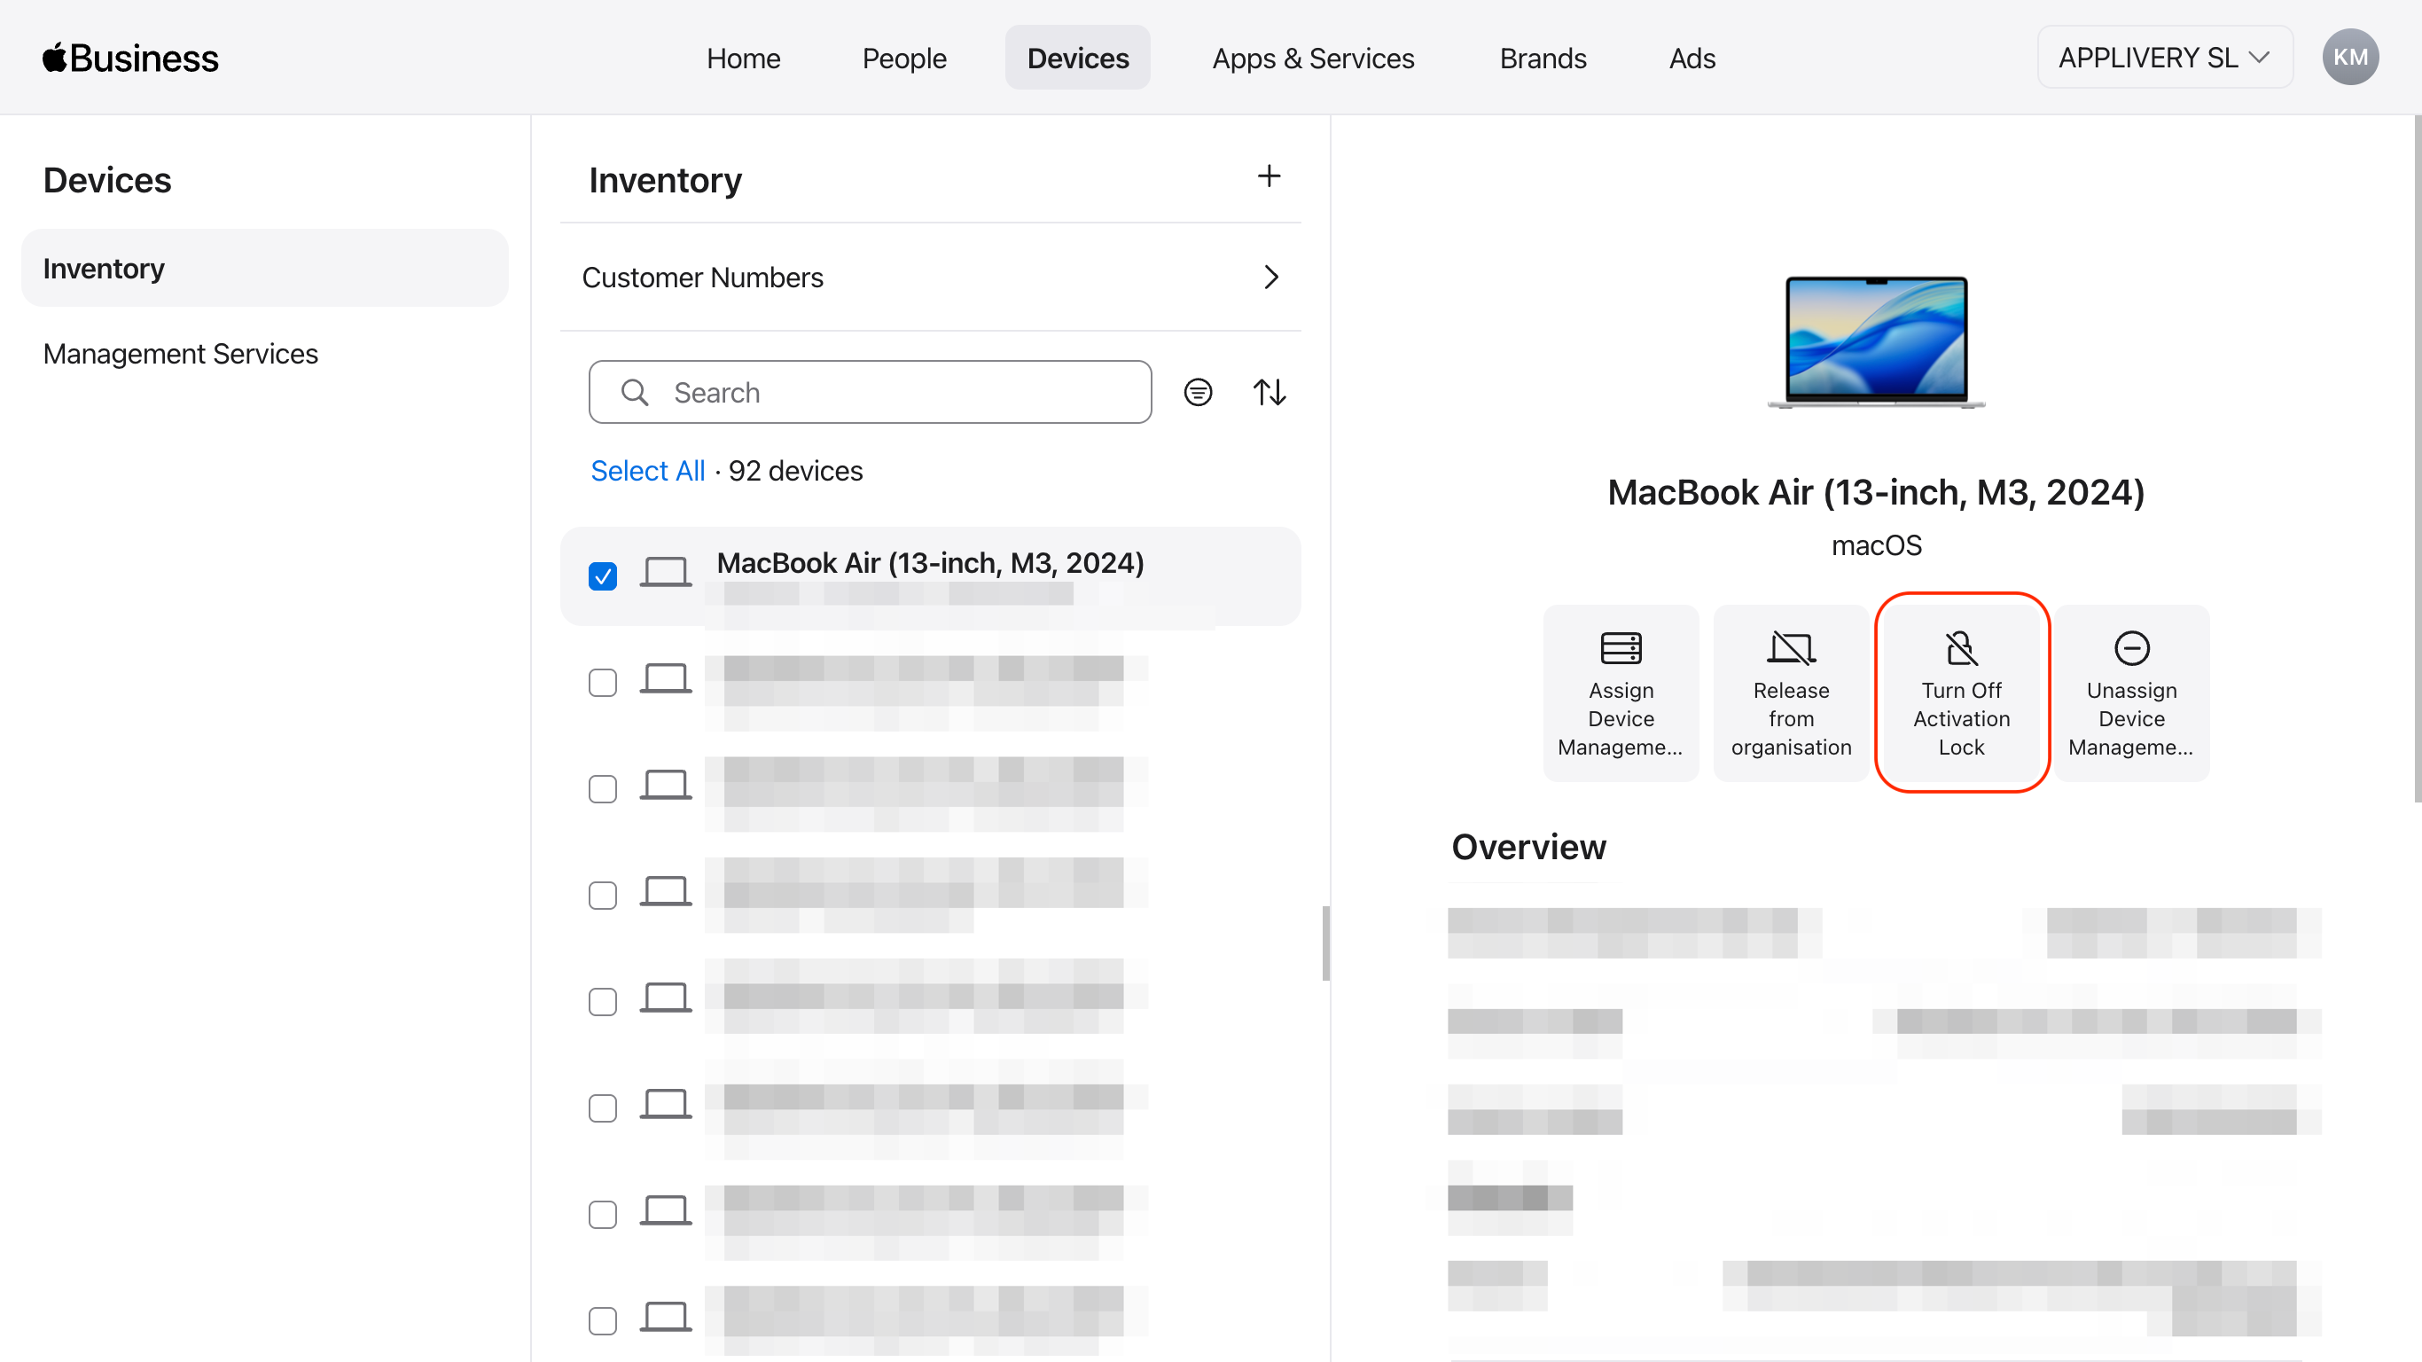Focus the device Search field
This screenshot has height=1362, width=2422.
pyautogui.click(x=870, y=392)
